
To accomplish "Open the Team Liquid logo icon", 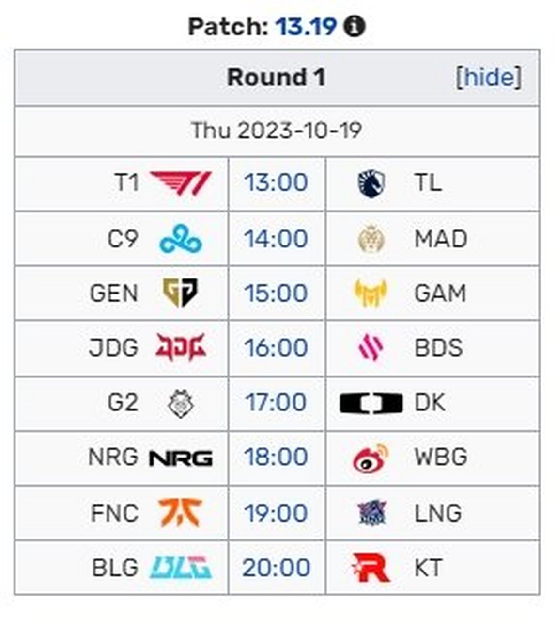I will tap(371, 184).
